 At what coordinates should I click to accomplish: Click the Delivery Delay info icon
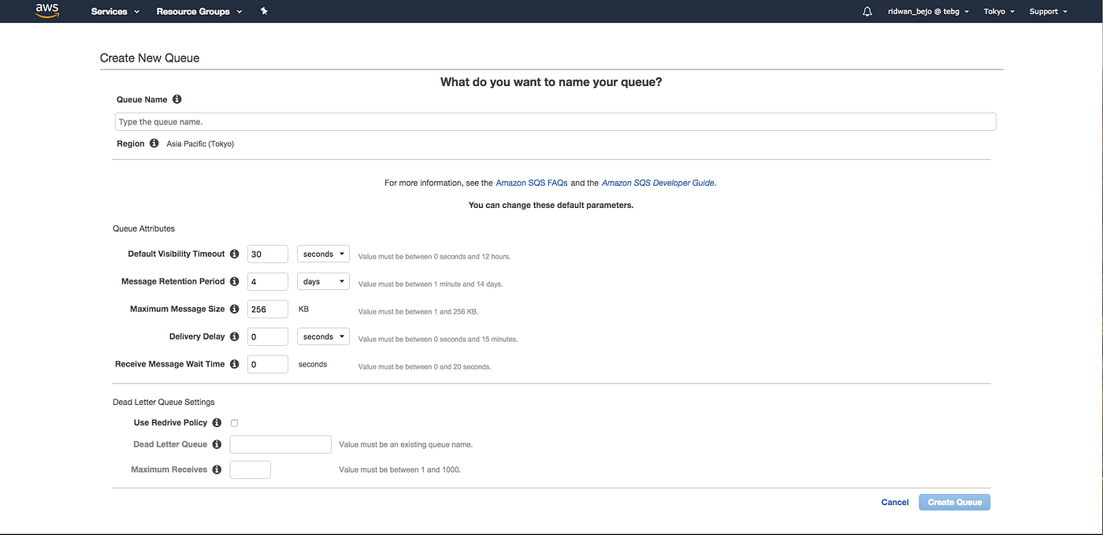(x=234, y=336)
